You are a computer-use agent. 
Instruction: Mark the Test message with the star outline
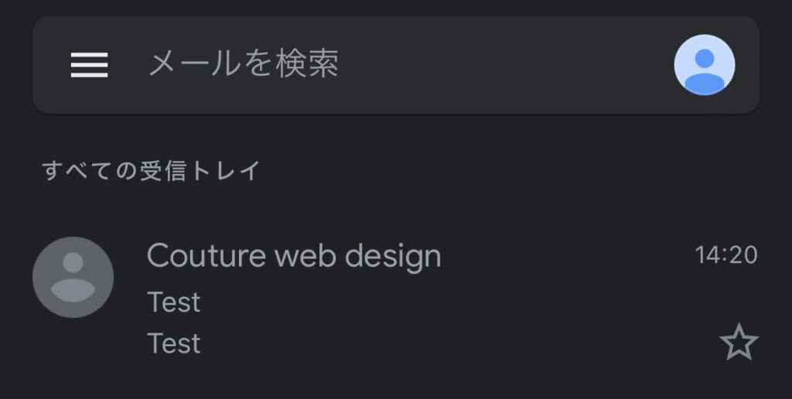739,342
